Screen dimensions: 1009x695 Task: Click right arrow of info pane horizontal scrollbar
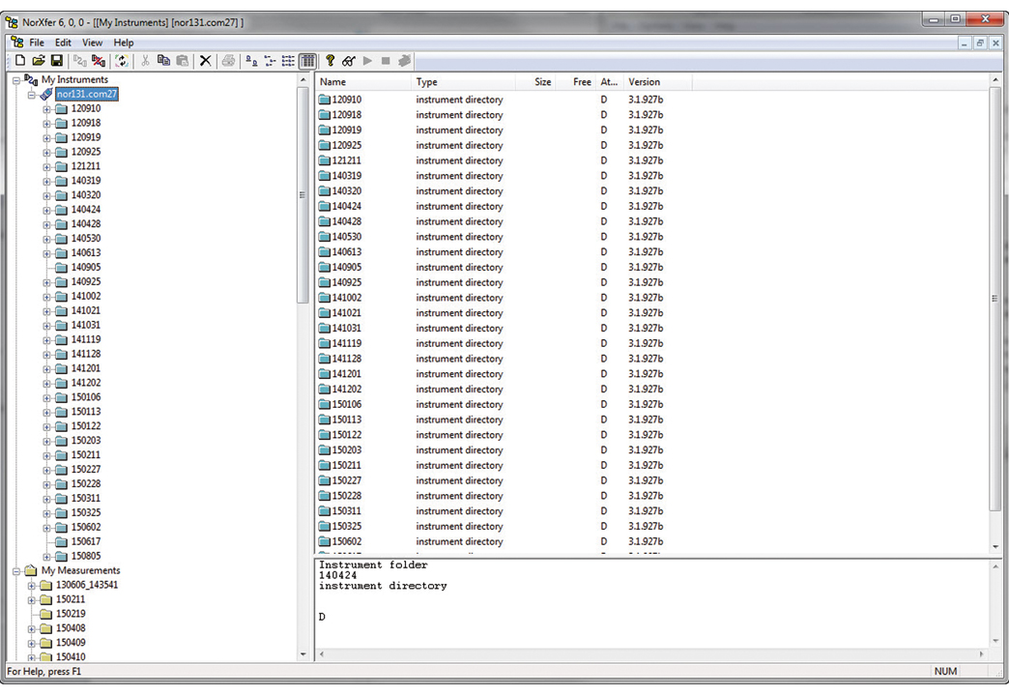pyautogui.click(x=982, y=654)
